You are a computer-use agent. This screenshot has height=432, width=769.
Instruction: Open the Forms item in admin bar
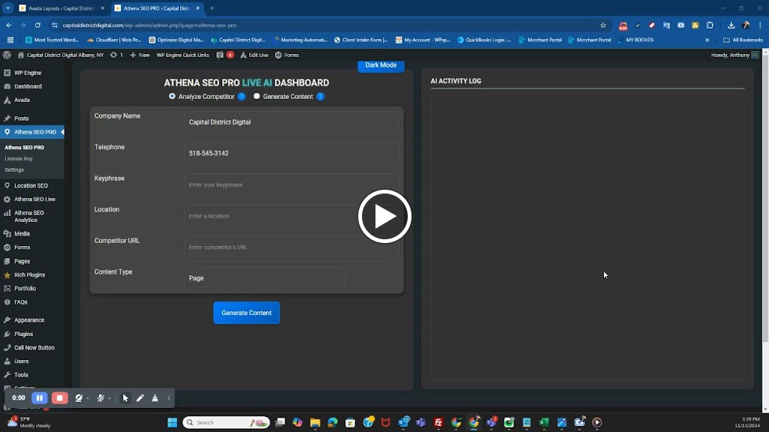(287, 55)
